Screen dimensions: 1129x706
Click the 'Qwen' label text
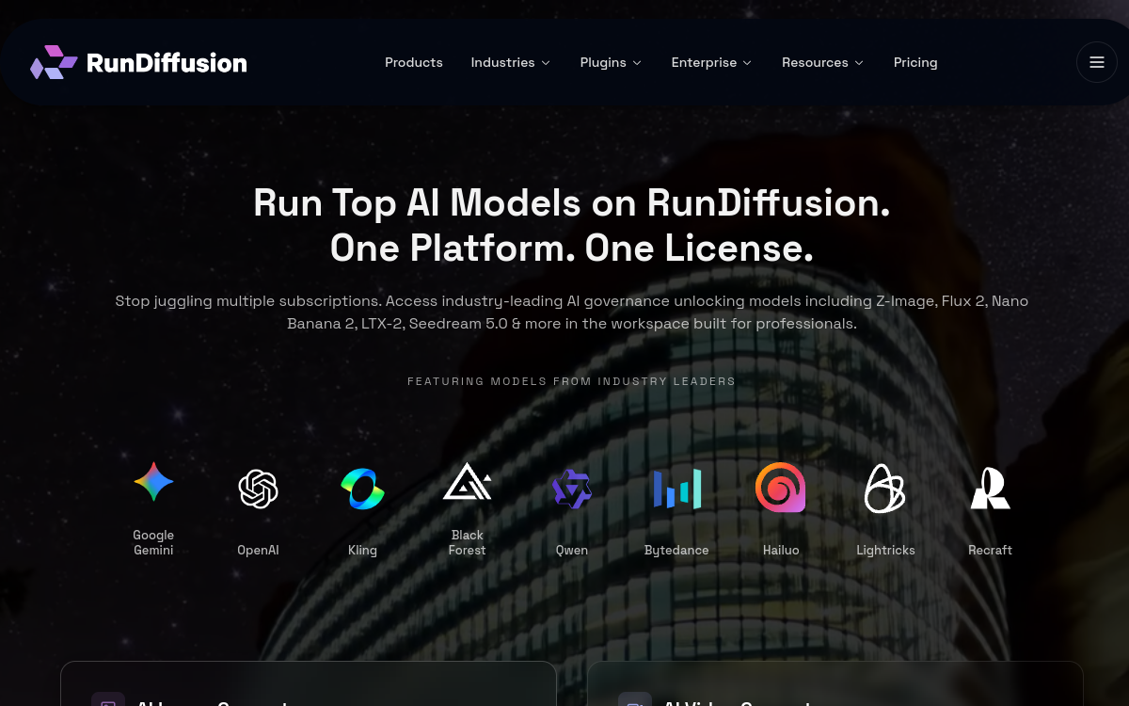point(572,550)
